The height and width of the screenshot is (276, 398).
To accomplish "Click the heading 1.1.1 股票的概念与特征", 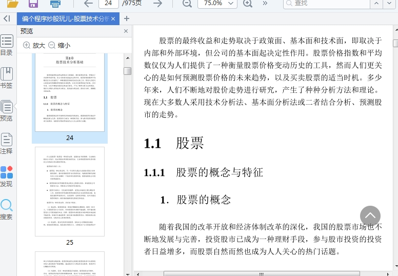I will tap(204, 172).
